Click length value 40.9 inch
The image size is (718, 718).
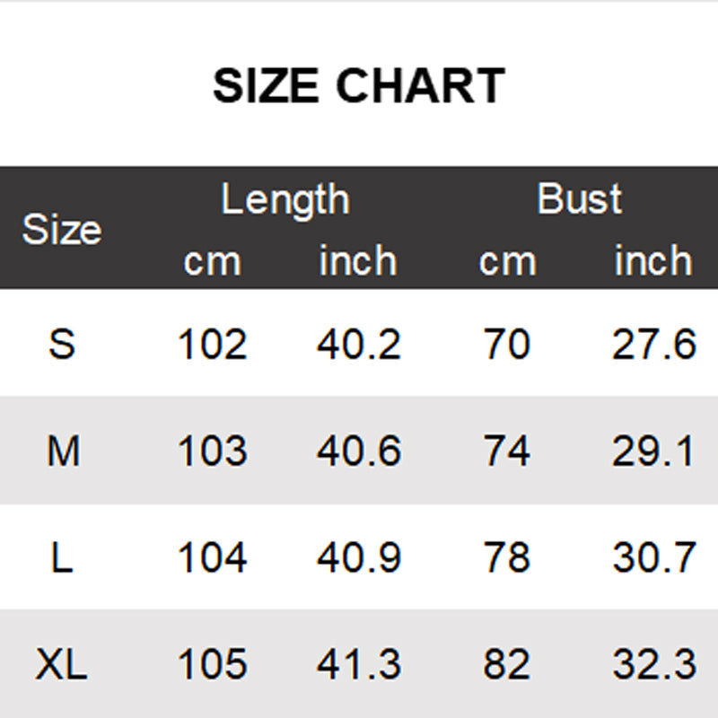click(358, 558)
